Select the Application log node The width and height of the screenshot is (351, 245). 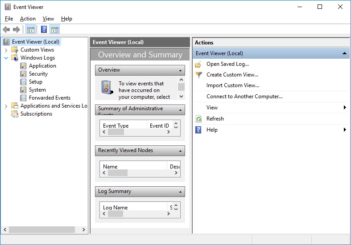click(42, 66)
